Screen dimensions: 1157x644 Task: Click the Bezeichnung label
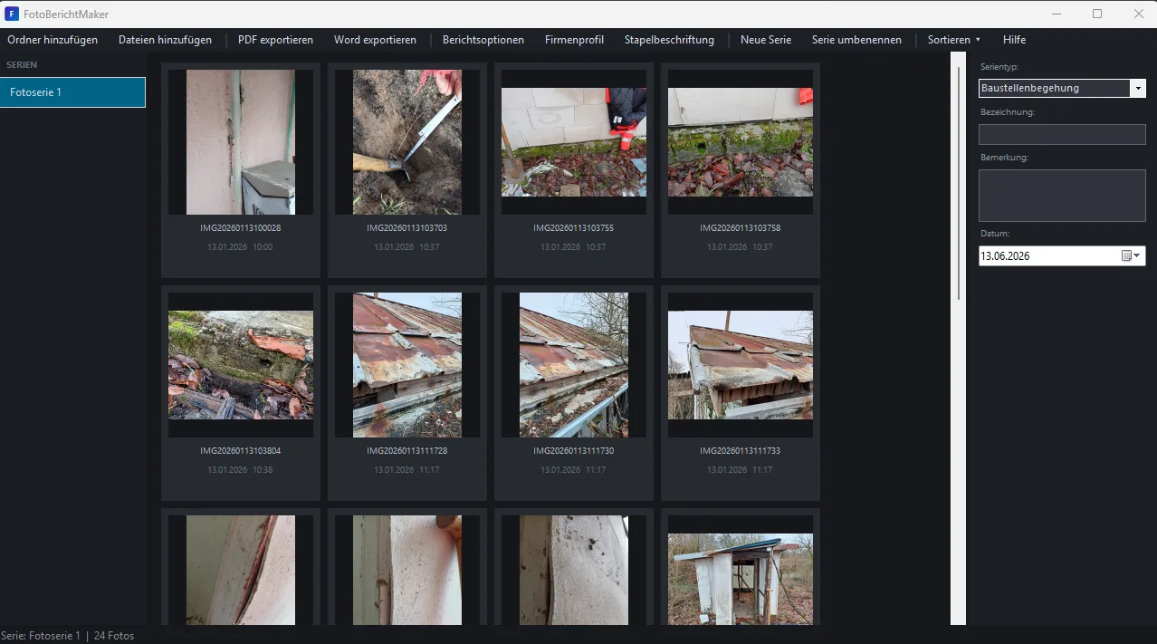click(1007, 112)
